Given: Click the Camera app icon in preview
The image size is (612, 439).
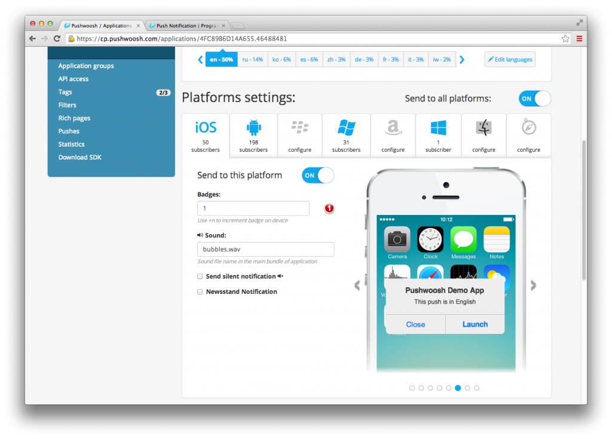Looking at the screenshot, I should 397,239.
